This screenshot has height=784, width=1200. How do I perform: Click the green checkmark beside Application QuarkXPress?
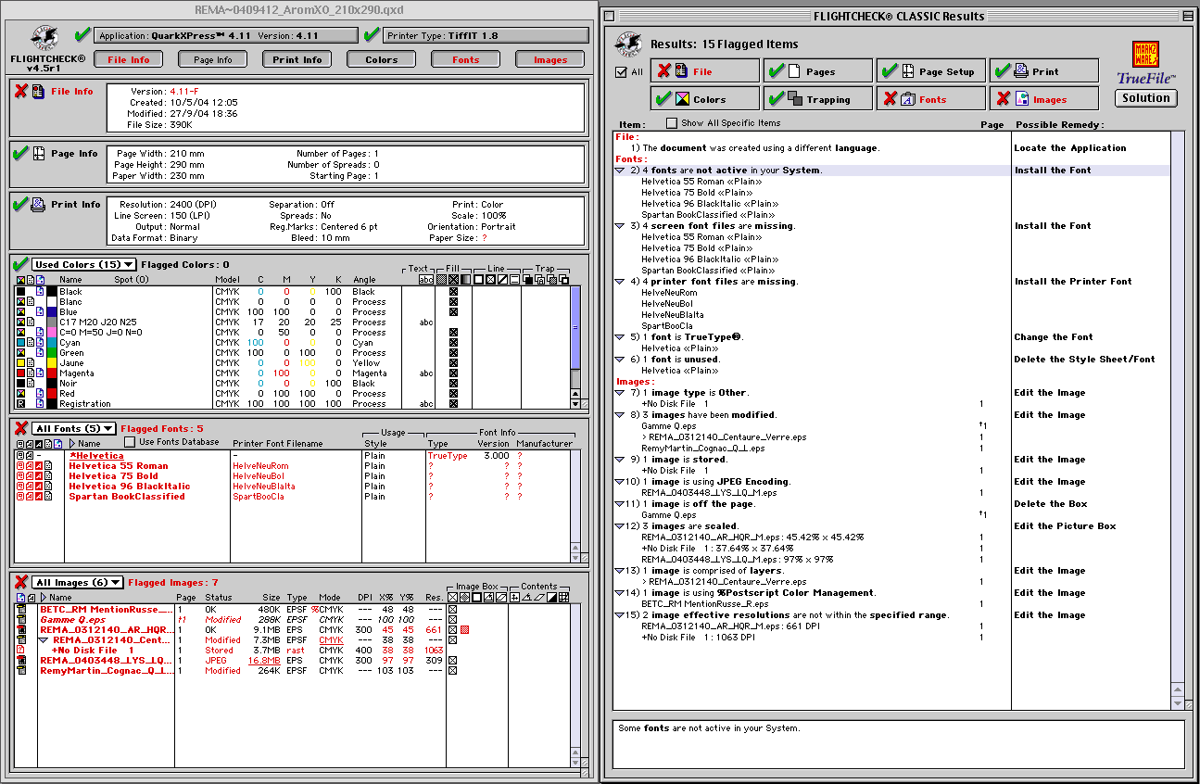click(x=82, y=35)
